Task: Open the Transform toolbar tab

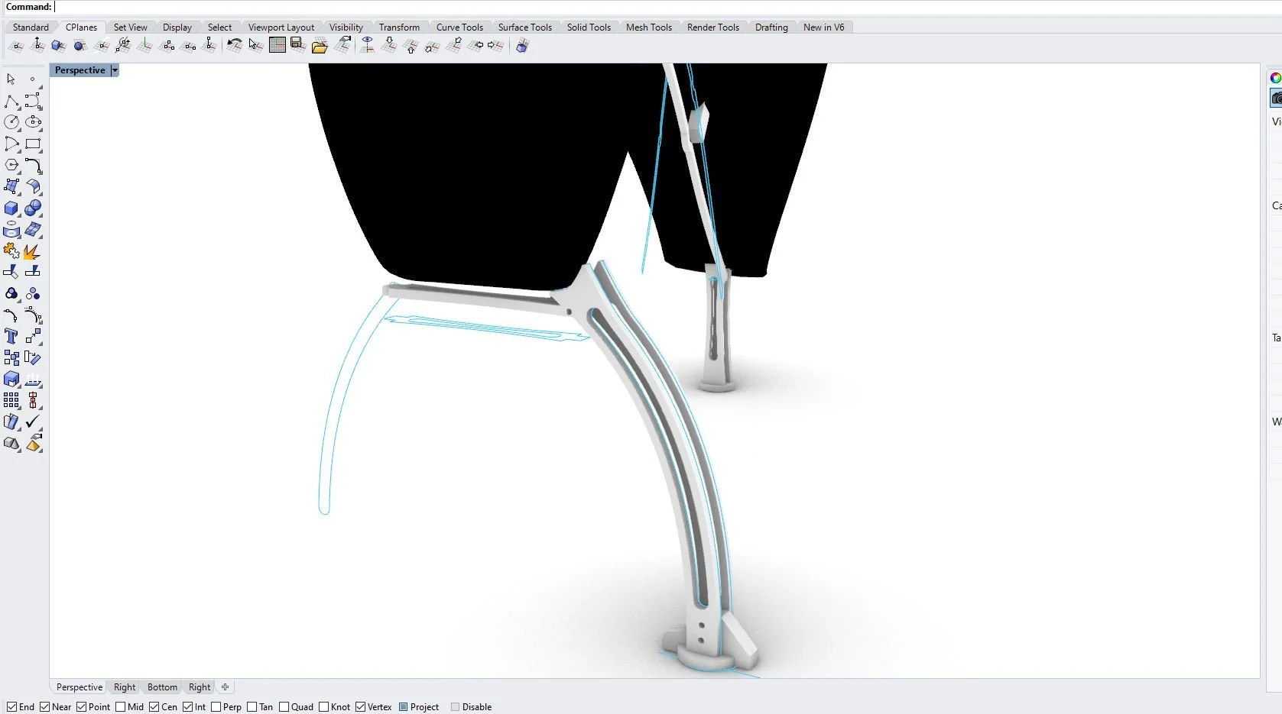Action: [399, 27]
